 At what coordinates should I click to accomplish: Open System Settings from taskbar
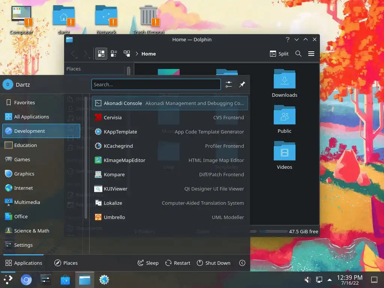45,280
